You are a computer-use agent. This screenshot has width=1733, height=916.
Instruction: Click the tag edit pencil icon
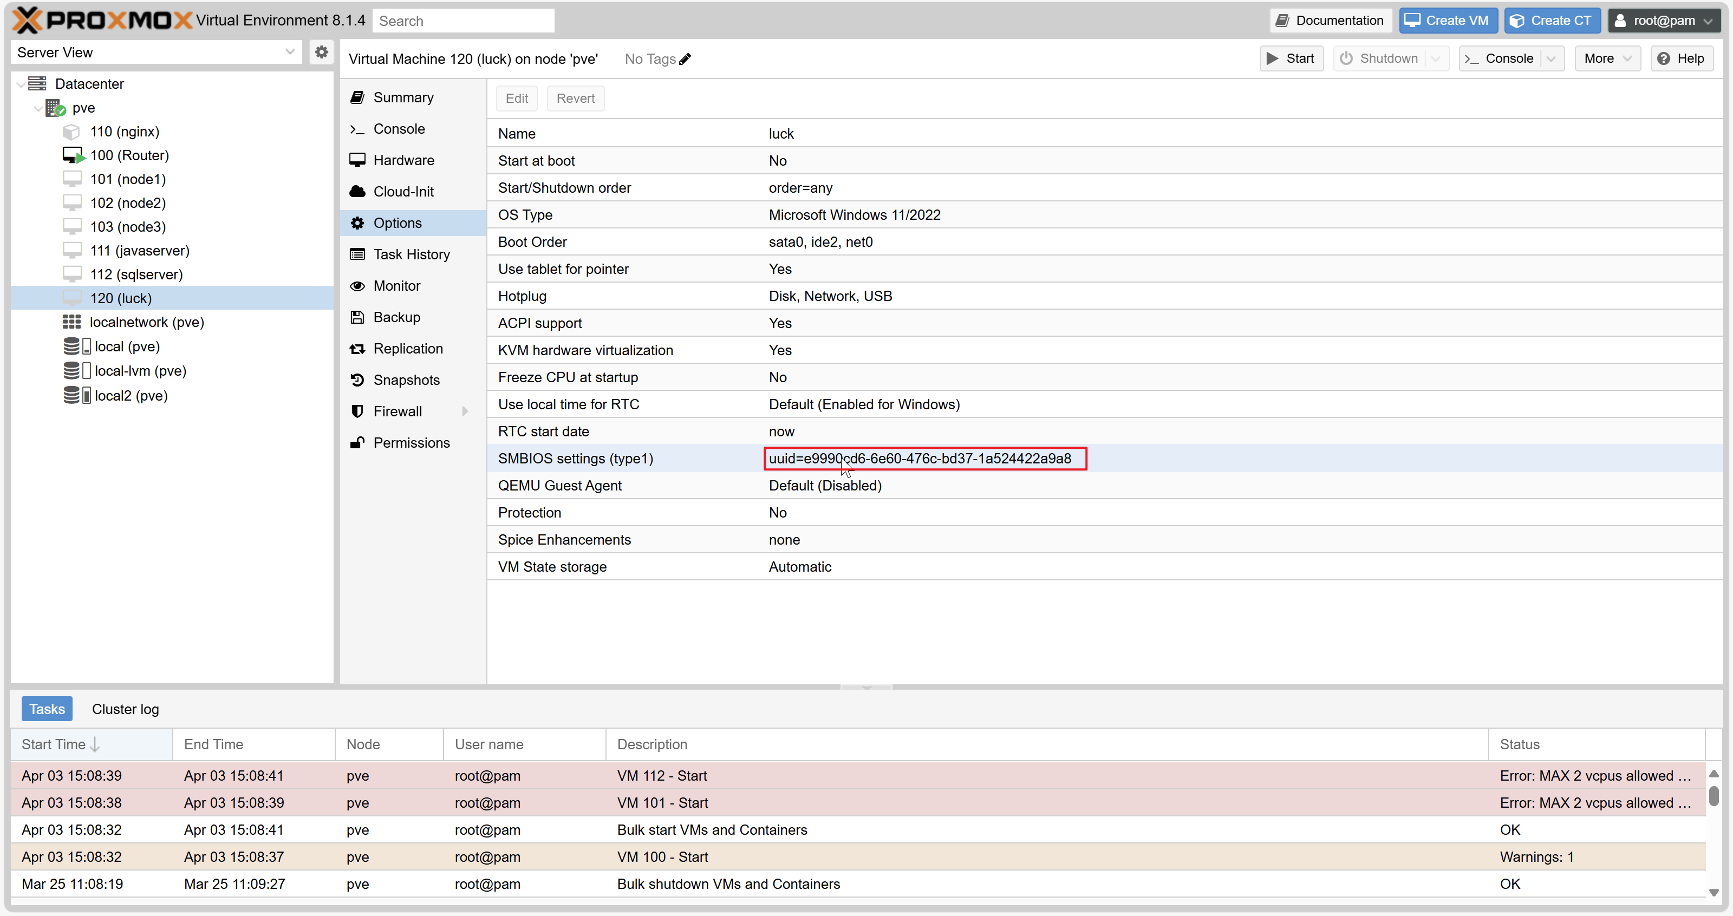point(685,59)
